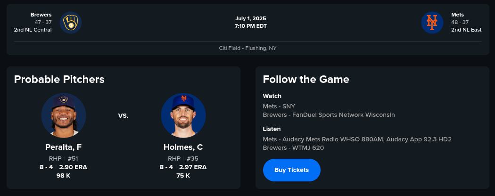Viewport: 495px width, 196px height.
Task: Open Clay Holmes's player headshot
Action: [x=183, y=115]
